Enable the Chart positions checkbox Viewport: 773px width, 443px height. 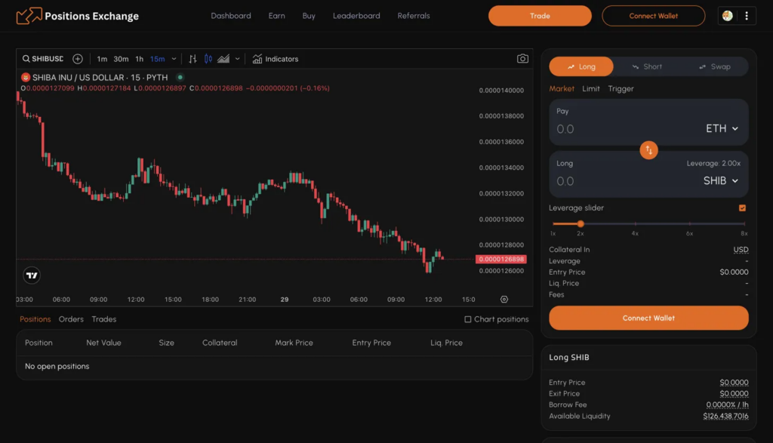[468, 319]
